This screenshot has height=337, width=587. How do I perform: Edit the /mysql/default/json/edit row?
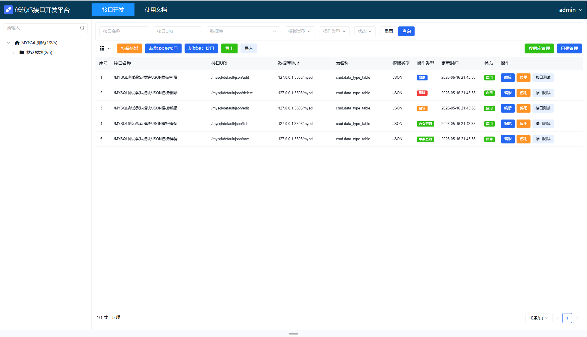(508, 108)
